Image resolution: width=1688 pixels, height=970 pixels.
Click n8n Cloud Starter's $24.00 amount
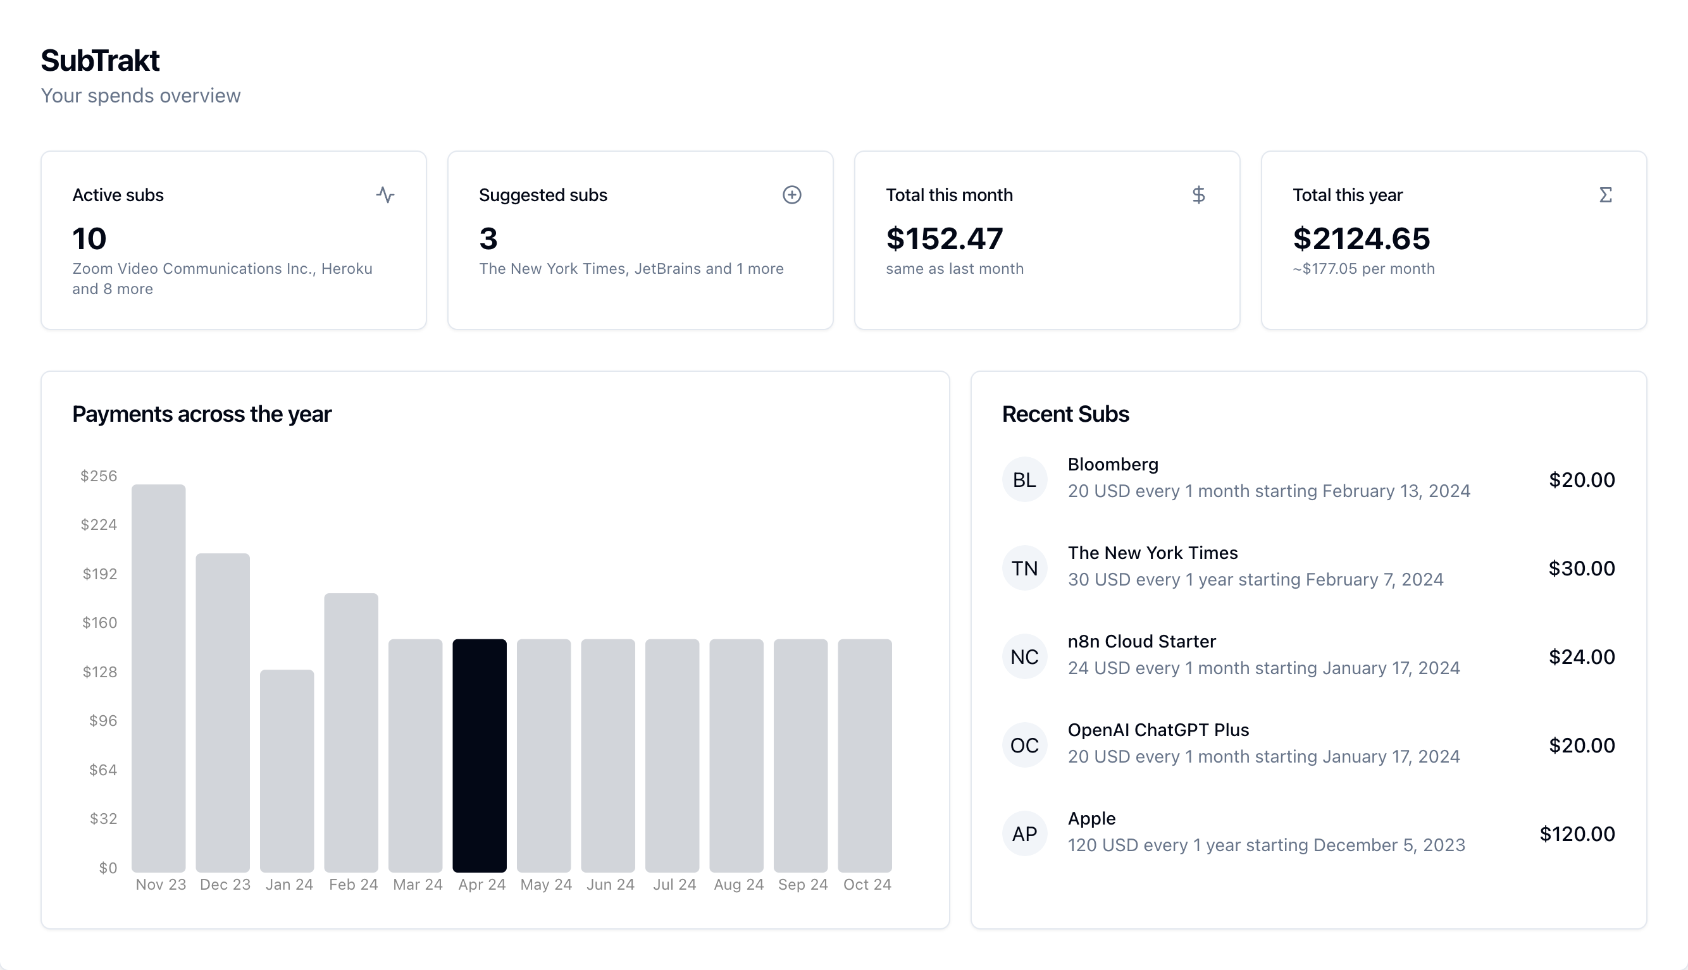[x=1581, y=657]
